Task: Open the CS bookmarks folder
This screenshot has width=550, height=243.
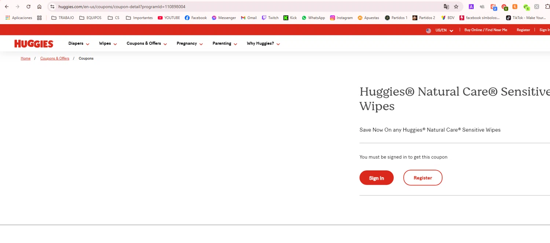Action: tap(114, 18)
